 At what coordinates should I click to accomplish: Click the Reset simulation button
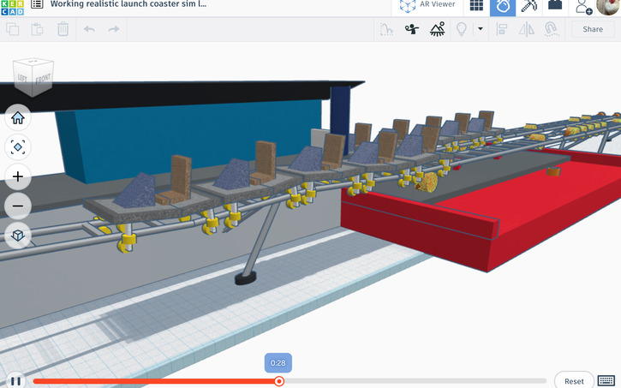point(574,381)
